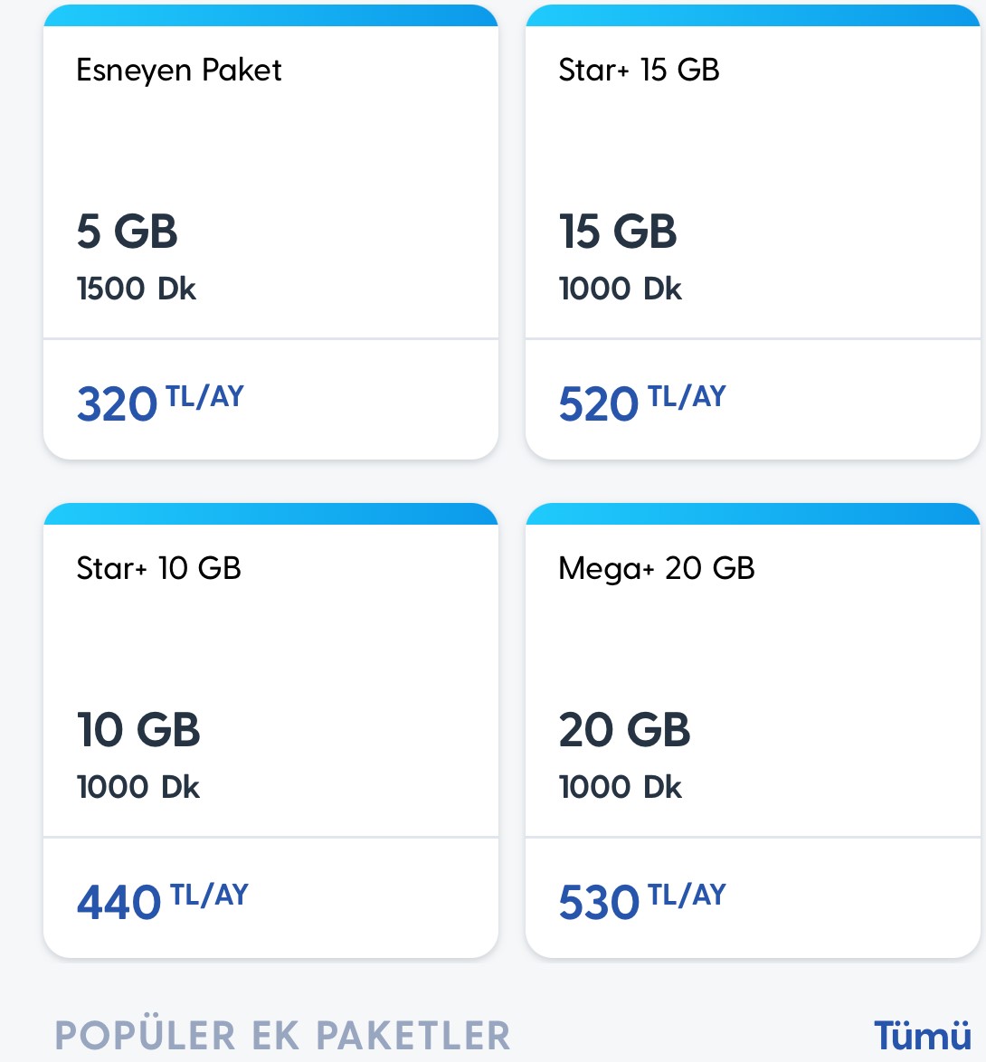The width and height of the screenshot is (986, 1062).
Task: Select the 15 GB data amount
Action: [618, 231]
